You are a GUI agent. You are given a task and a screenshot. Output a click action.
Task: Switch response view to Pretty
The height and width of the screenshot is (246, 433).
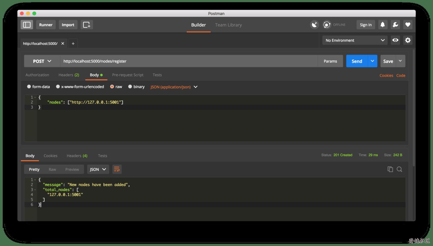point(34,169)
